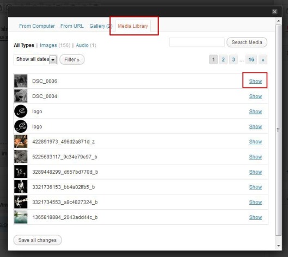Apply the date Filter button
Screen dimensions: 288x257
72,59
